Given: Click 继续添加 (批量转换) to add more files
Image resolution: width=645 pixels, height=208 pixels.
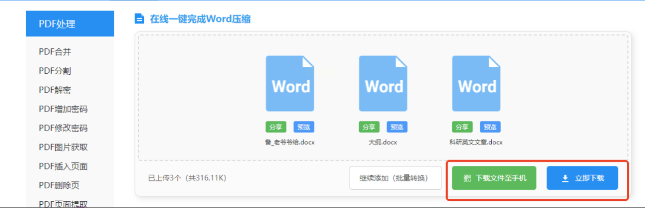Looking at the screenshot, I should coord(395,178).
